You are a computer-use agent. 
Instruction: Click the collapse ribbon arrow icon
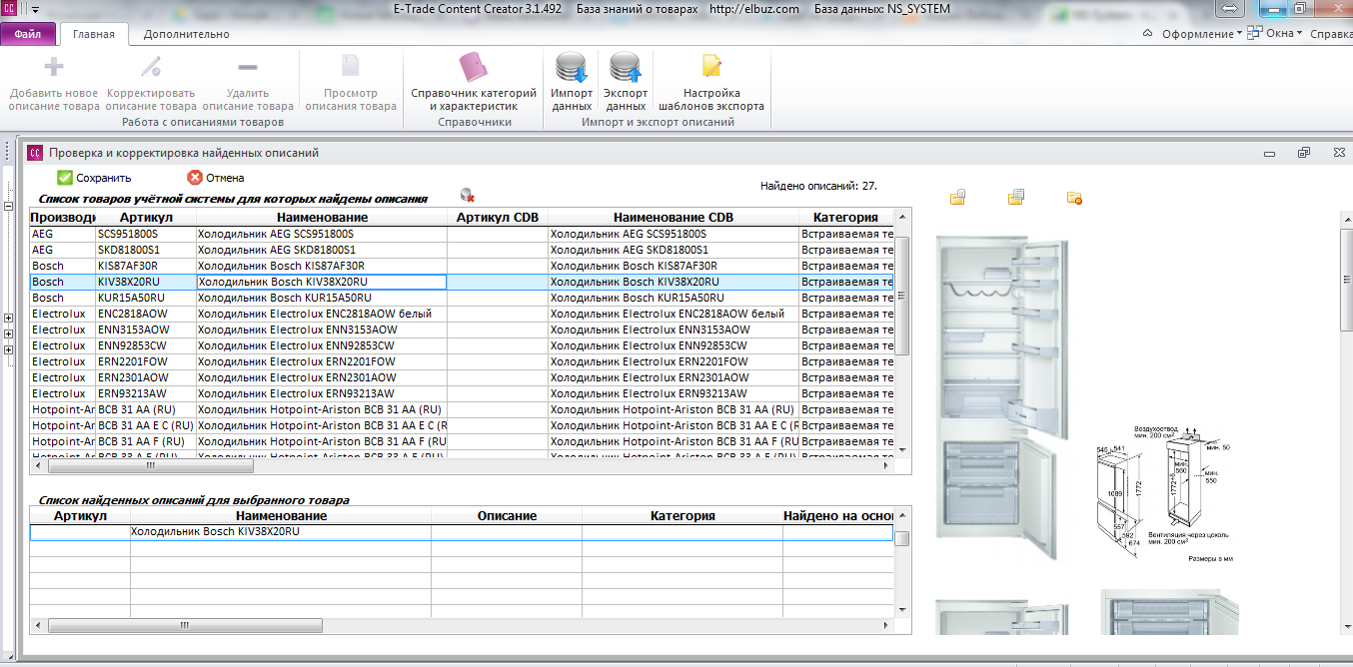[x=1148, y=34]
